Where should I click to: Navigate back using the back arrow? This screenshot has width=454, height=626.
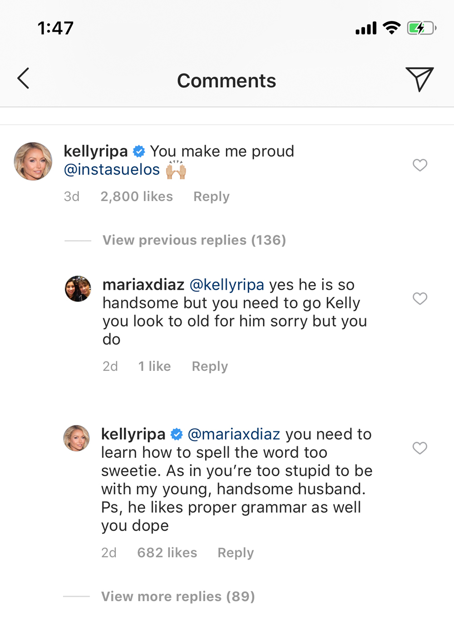click(x=24, y=78)
